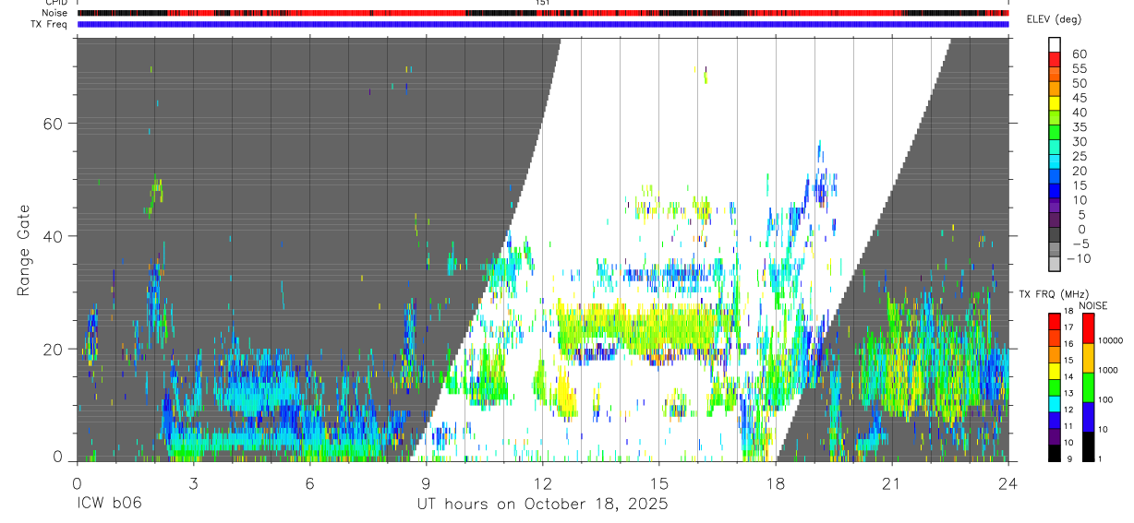Pick the cyan segment of TX FRQ colorbar
The width and height of the screenshot is (1134, 523).
1055,402
